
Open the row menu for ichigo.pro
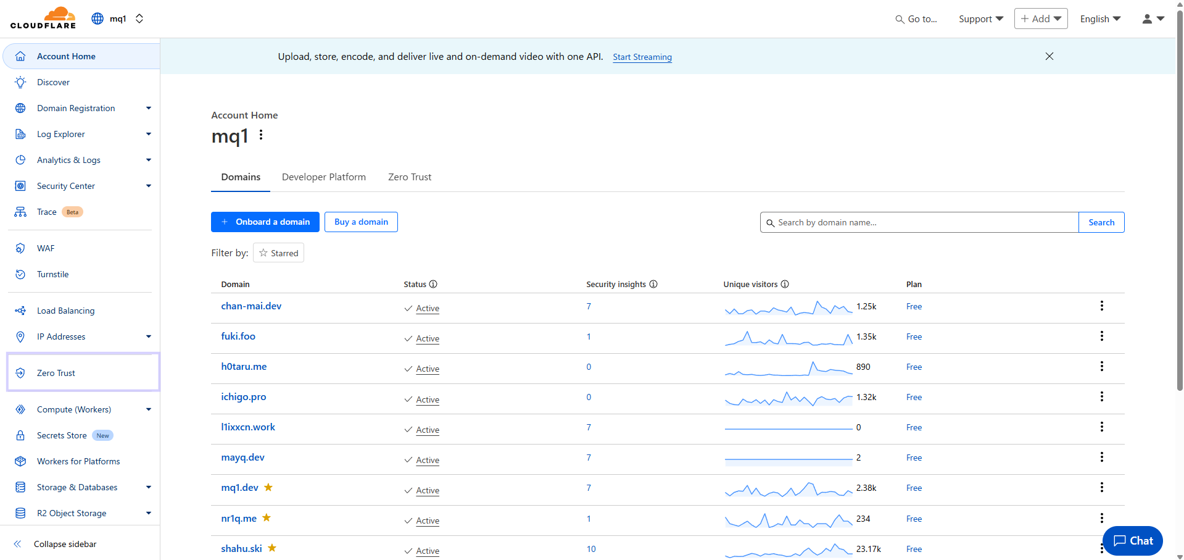pyautogui.click(x=1101, y=396)
